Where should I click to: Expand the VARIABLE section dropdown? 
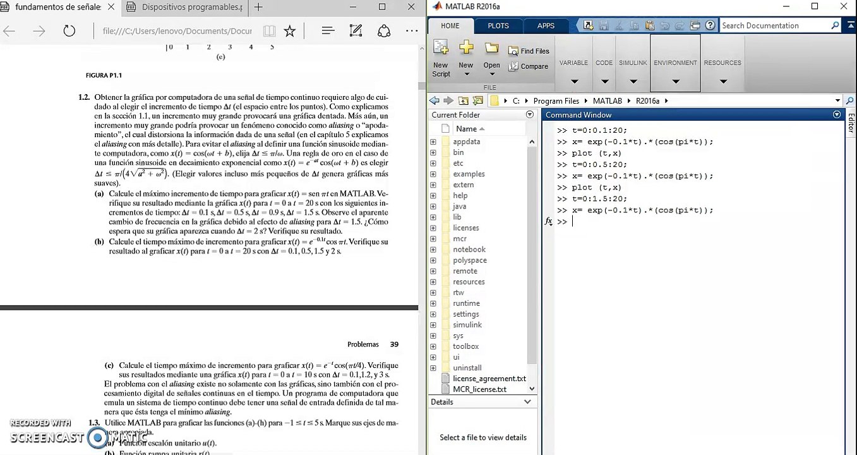pyautogui.click(x=574, y=81)
